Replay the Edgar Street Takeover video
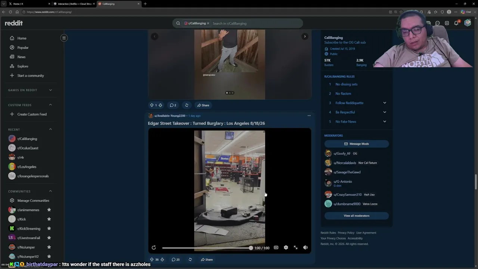 [153, 247]
